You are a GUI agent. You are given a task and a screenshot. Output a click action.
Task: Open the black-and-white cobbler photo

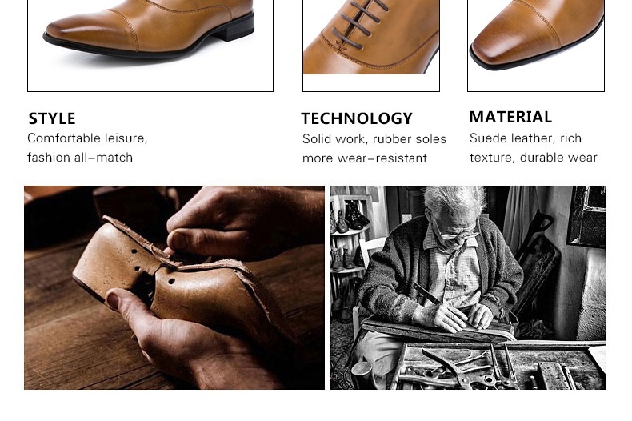point(467,287)
